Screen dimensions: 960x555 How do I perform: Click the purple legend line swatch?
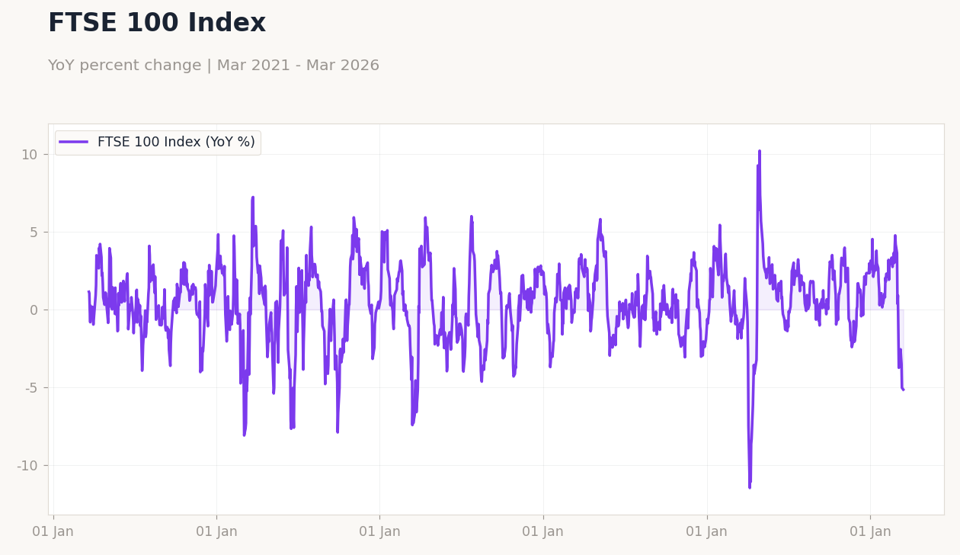point(74,142)
